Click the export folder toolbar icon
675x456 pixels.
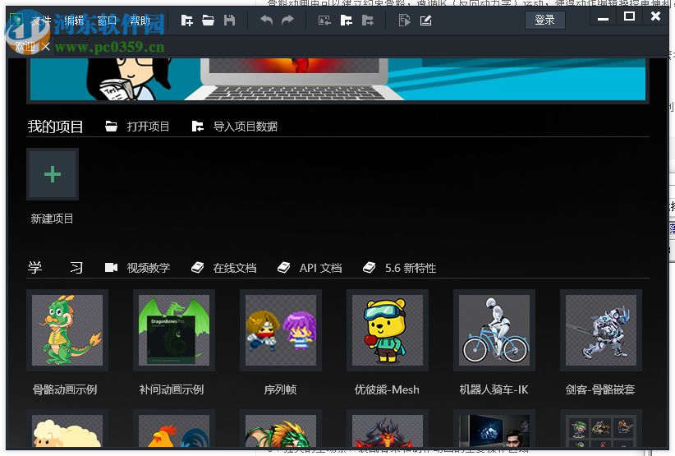[367, 21]
